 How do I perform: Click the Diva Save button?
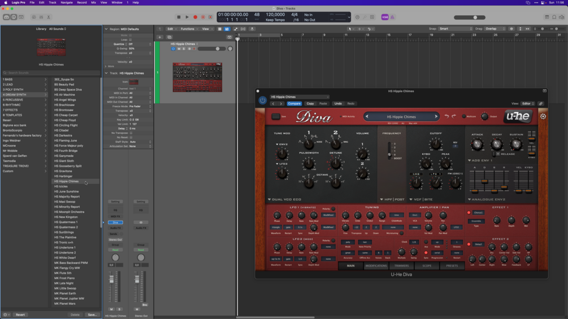(276, 116)
